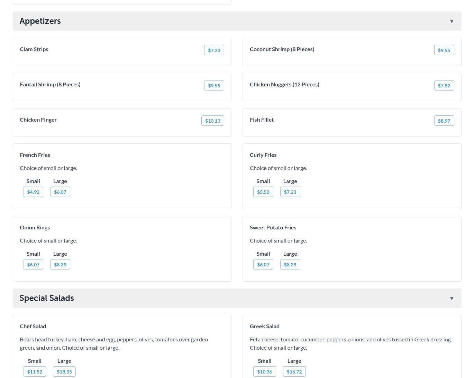Pick large French Fries for $6.07
This screenshot has width=474, height=378.
(60, 192)
